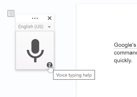Click the word "quickly." in the document
137x97 pixels.
pyautogui.click(x=123, y=60)
